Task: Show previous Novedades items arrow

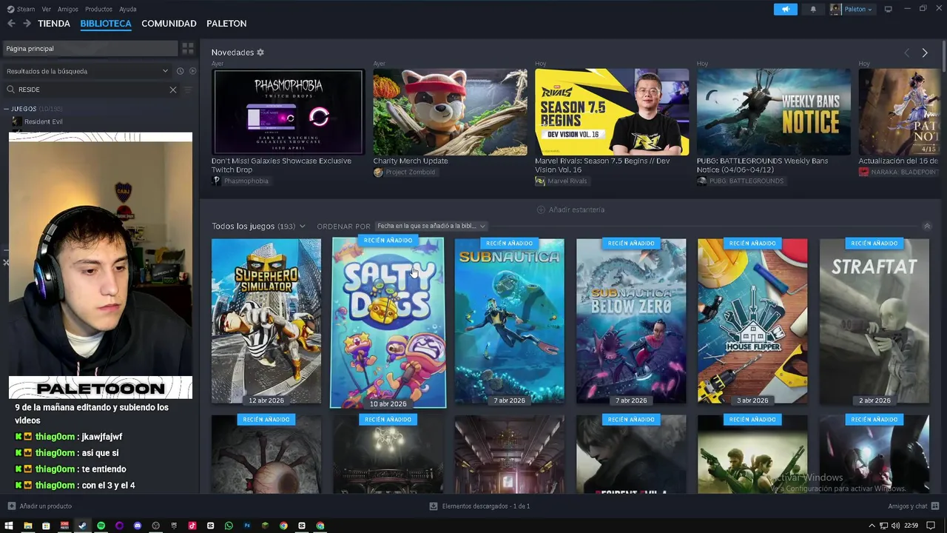Action: tap(907, 53)
